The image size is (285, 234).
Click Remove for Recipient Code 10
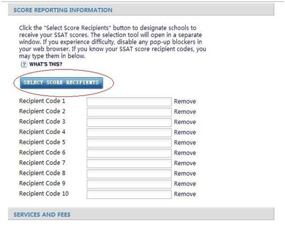(x=185, y=194)
